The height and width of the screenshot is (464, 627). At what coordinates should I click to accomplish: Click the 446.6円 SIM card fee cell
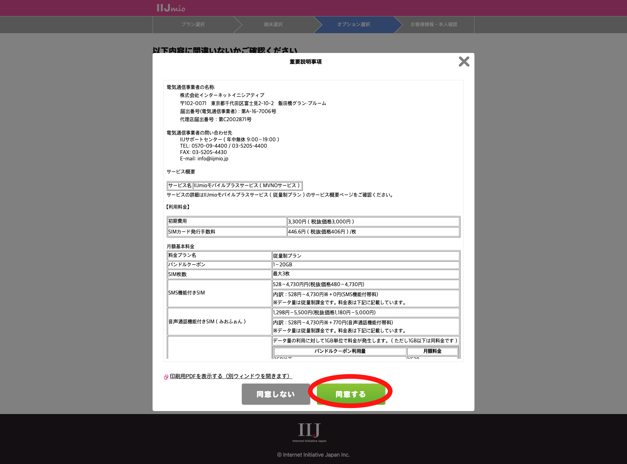point(373,232)
